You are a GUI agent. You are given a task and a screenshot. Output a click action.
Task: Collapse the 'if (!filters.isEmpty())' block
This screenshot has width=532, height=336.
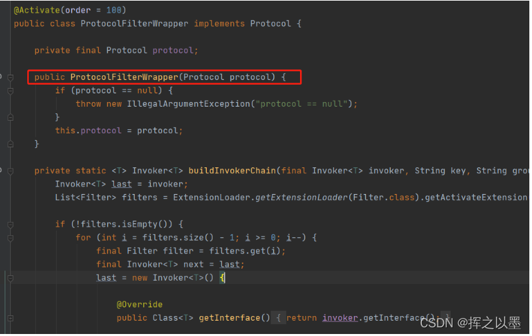[11, 225]
